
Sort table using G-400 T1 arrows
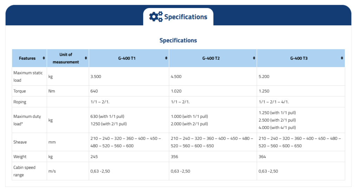(x=166, y=58)
